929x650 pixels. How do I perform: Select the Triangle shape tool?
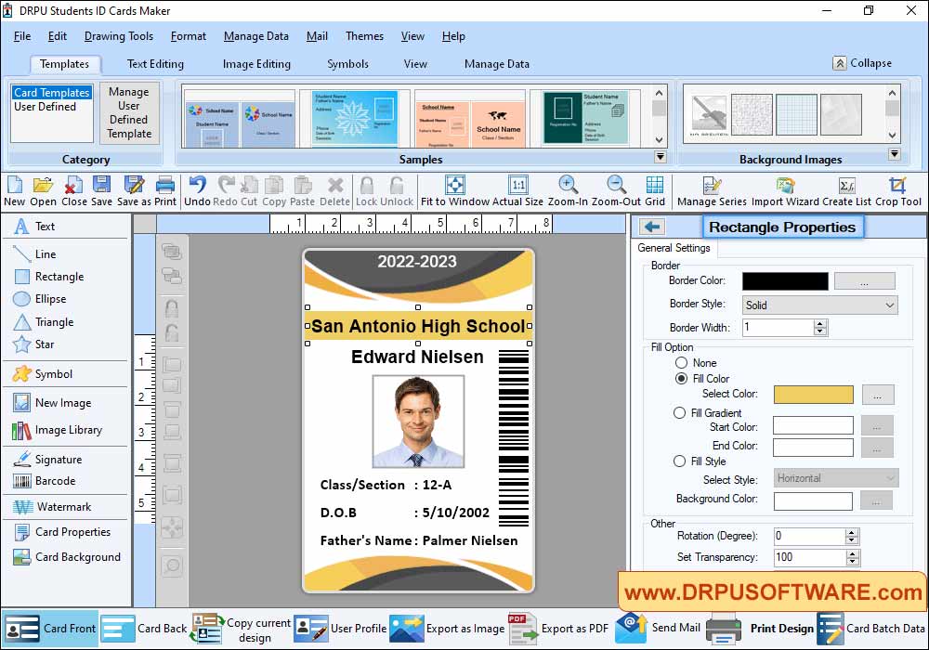[44, 322]
